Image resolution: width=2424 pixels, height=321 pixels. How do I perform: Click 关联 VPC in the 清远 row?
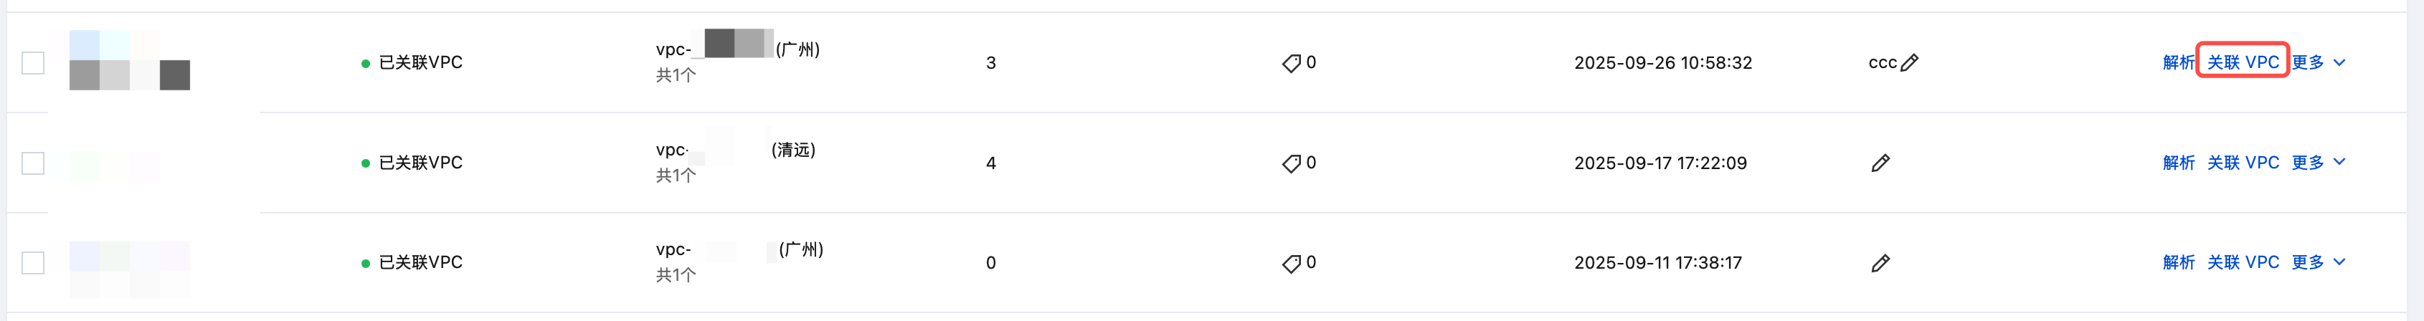pyautogui.click(x=2243, y=163)
